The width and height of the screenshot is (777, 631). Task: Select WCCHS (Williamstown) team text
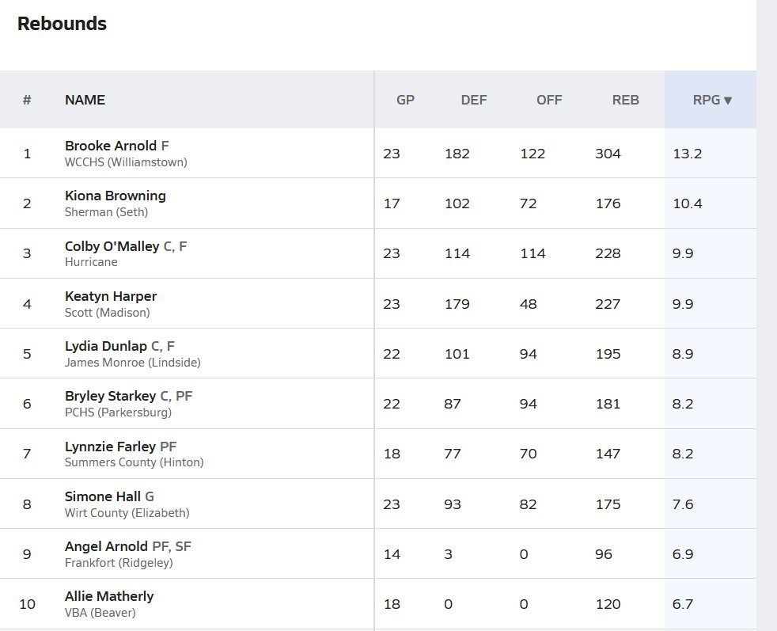tap(126, 162)
